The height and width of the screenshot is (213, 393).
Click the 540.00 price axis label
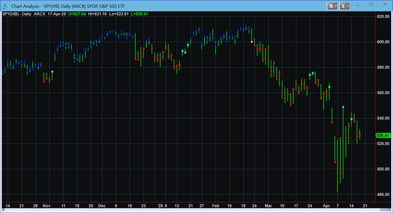click(x=383, y=118)
